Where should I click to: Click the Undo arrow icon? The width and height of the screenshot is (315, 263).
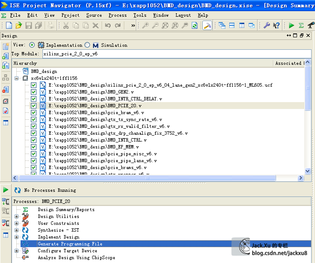click(108, 25)
